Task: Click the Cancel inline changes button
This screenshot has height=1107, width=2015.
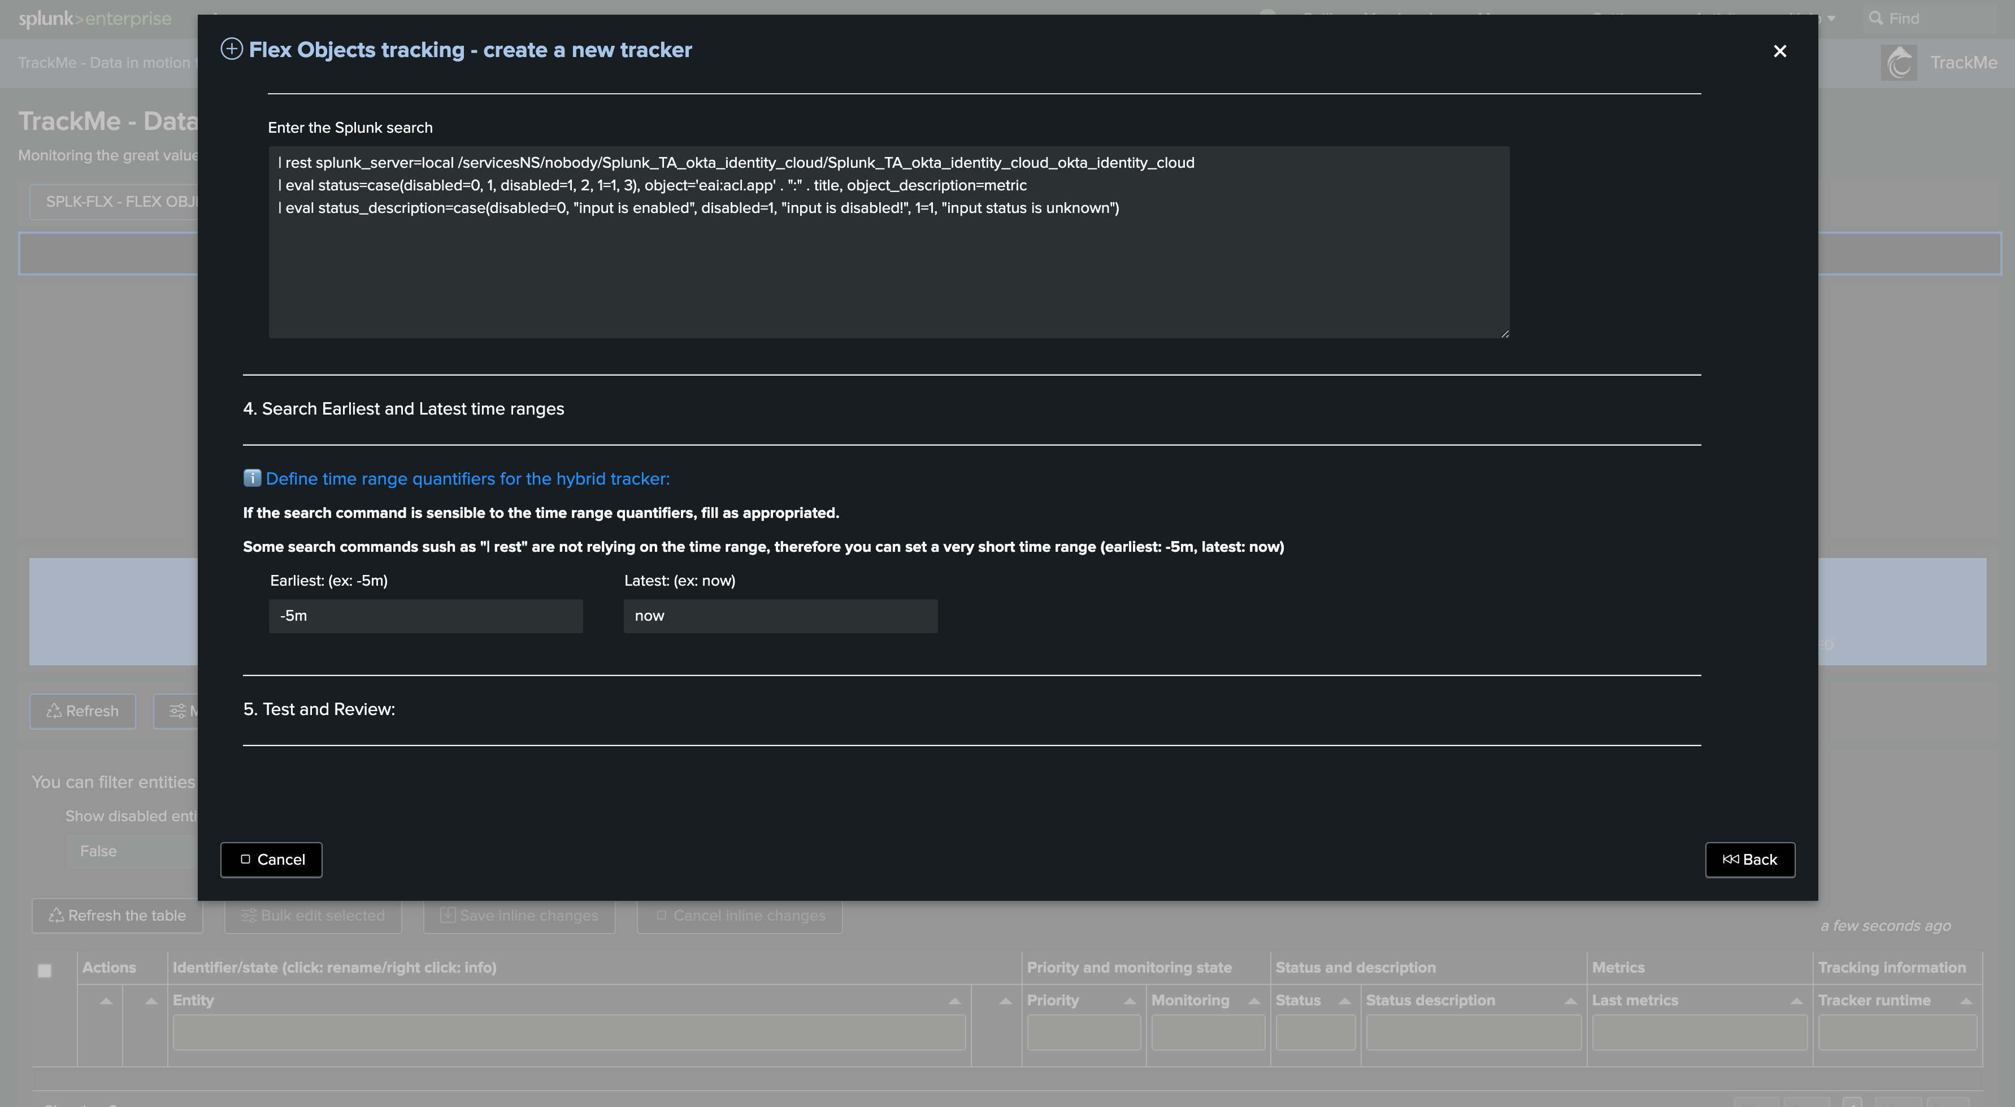Action: click(x=739, y=916)
